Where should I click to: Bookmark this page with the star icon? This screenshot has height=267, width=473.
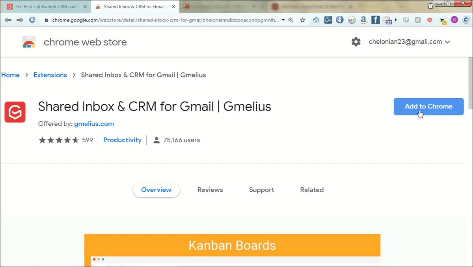[x=303, y=20]
